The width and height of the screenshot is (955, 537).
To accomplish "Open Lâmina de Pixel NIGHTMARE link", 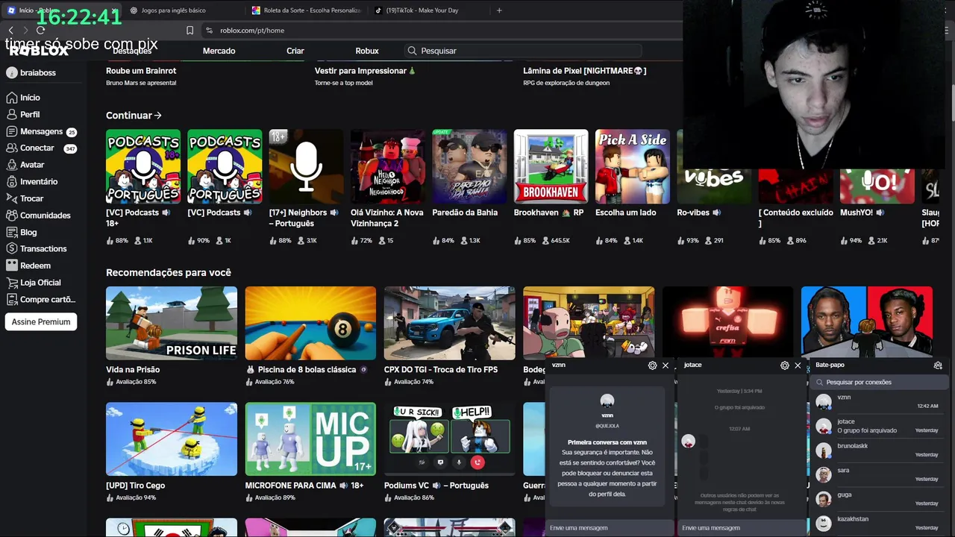I will [585, 71].
